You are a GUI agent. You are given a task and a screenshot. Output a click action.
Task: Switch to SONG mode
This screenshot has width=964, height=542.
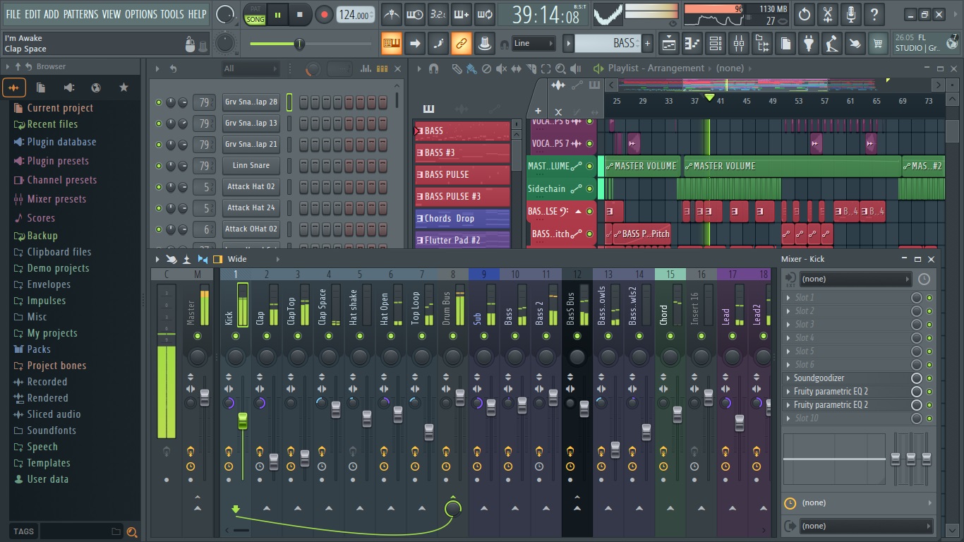pyautogui.click(x=255, y=20)
